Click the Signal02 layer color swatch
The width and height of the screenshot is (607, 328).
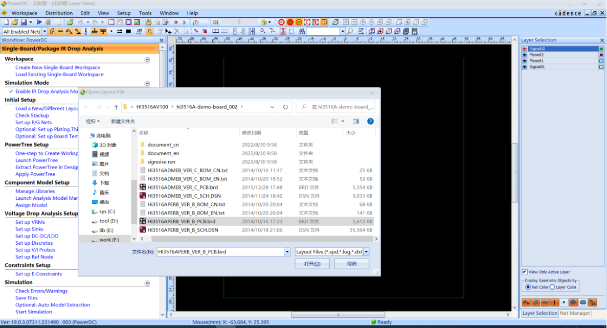pyautogui.click(x=601, y=49)
